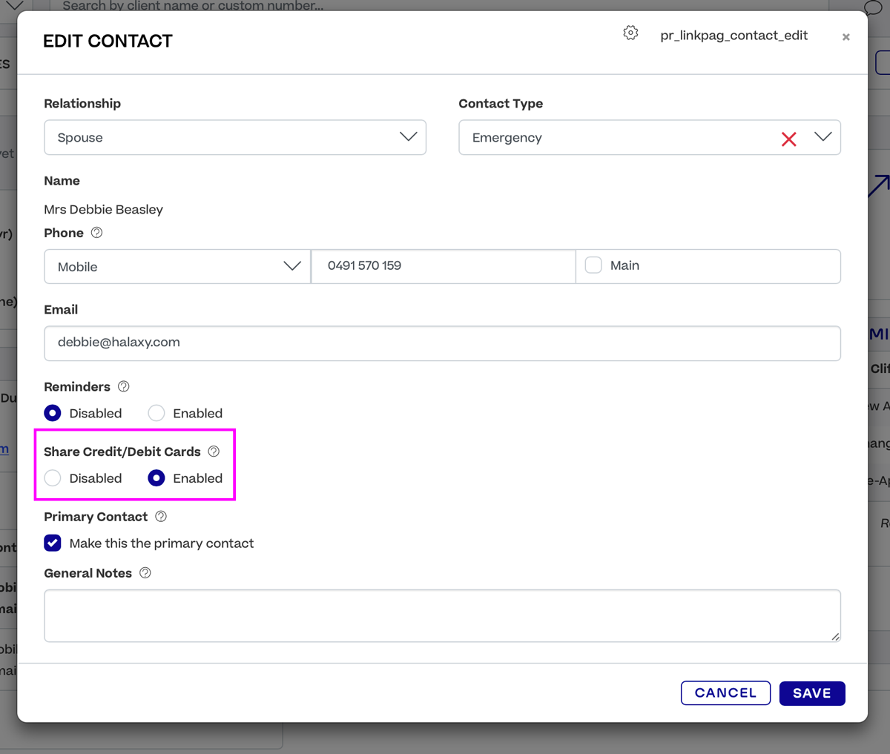The height and width of the screenshot is (754, 890).
Task: Click the Email field with debbie@halaxy.com
Action: pos(442,343)
